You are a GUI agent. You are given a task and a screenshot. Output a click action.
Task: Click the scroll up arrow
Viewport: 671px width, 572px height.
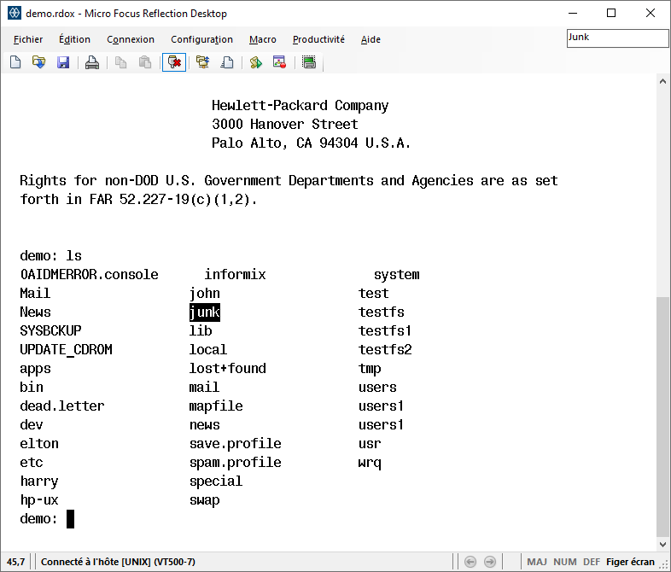point(662,81)
